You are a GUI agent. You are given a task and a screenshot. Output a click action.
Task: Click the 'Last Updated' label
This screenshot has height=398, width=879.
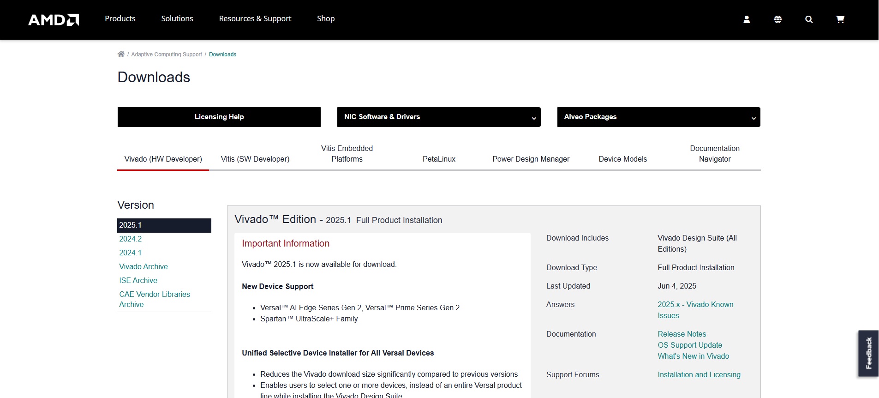(x=568, y=286)
